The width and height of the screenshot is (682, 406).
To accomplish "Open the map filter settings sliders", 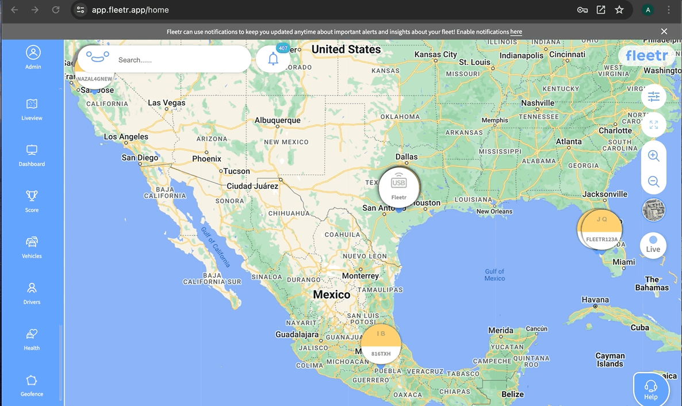I will point(653,96).
